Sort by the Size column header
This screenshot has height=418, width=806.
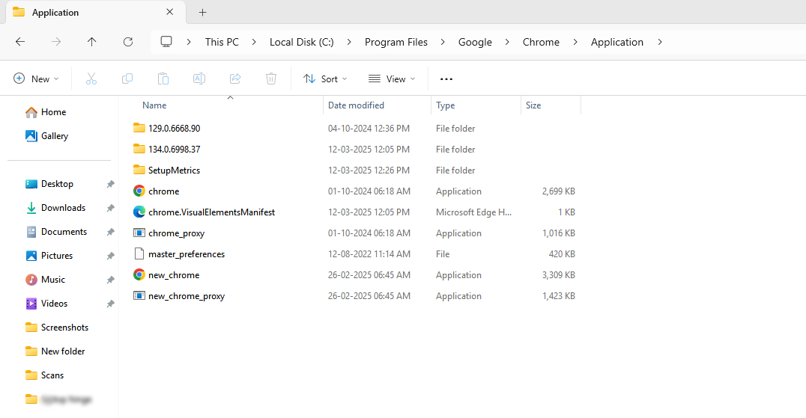pos(533,105)
